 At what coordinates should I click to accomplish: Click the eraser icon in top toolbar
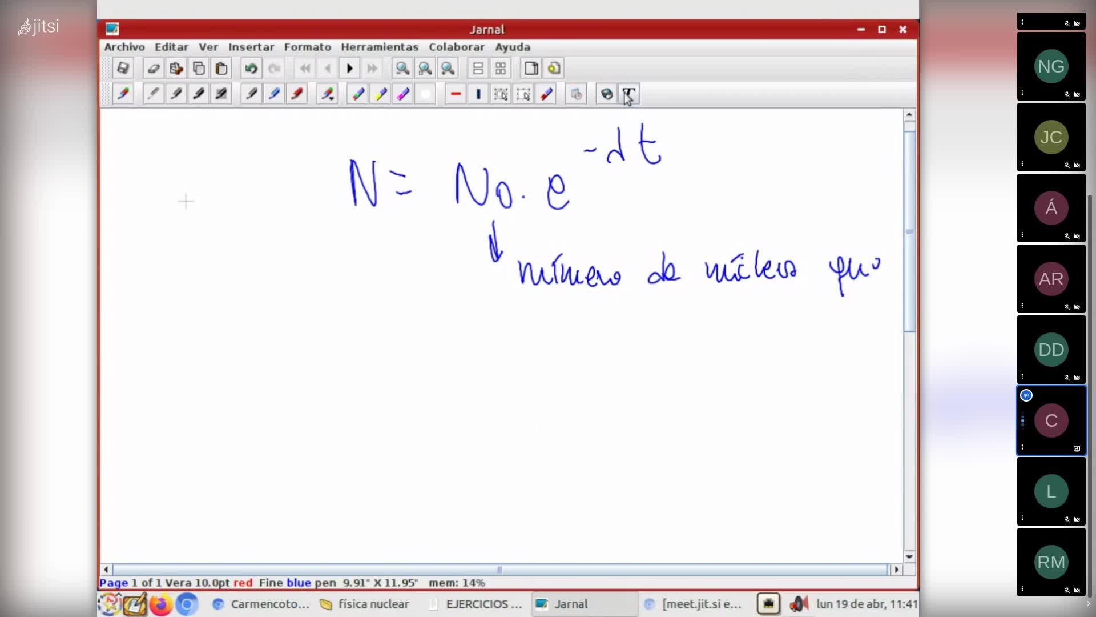pyautogui.click(x=153, y=69)
